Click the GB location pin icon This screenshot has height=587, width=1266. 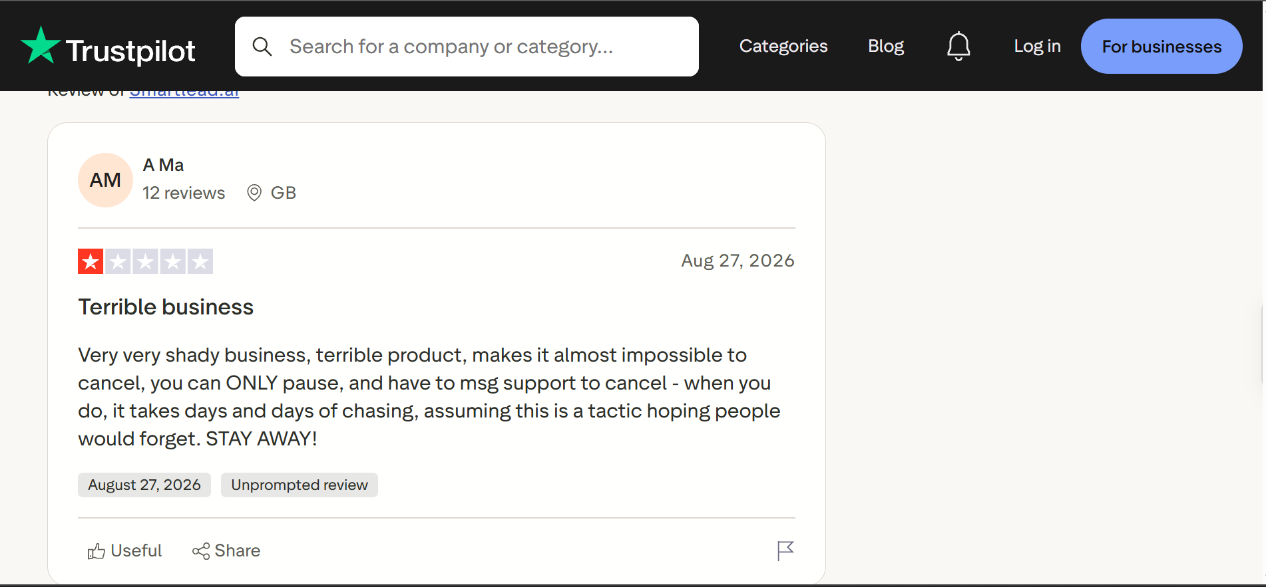tap(254, 193)
